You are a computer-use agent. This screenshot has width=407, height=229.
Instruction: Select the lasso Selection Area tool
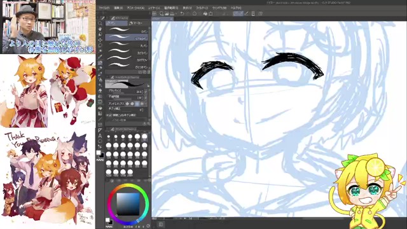[100, 45]
